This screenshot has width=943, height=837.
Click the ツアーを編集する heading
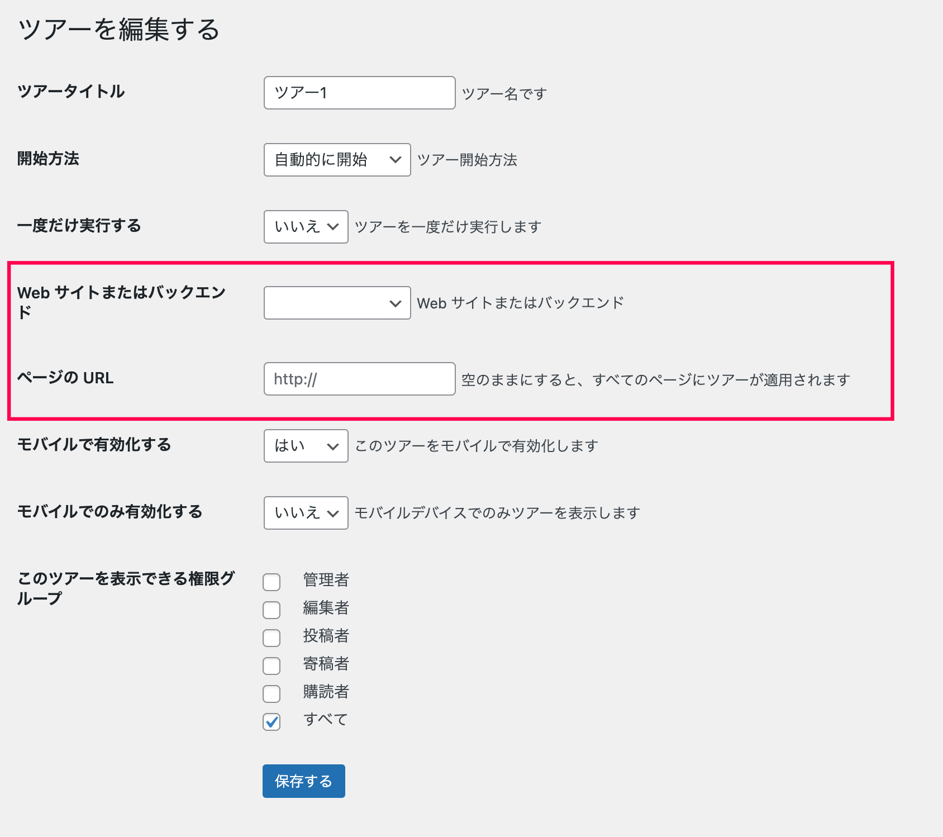coord(119,29)
